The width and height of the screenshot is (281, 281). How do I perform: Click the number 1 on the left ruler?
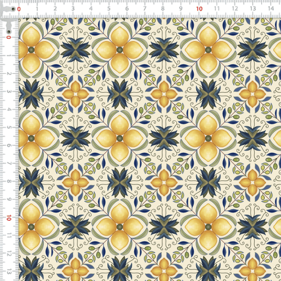tap(8, 56)
